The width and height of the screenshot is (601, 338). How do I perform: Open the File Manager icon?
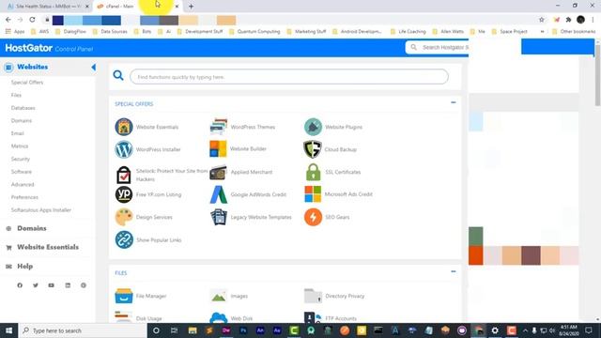pyautogui.click(x=124, y=296)
